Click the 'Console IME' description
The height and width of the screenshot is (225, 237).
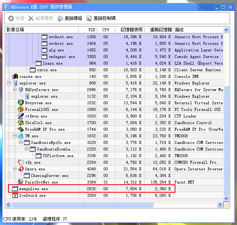pos(186,76)
